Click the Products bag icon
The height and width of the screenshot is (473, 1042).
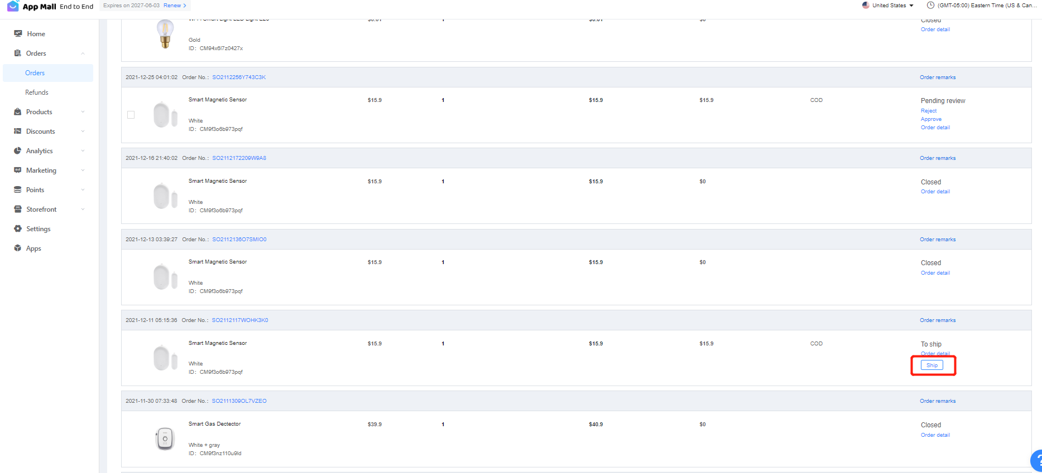(18, 111)
